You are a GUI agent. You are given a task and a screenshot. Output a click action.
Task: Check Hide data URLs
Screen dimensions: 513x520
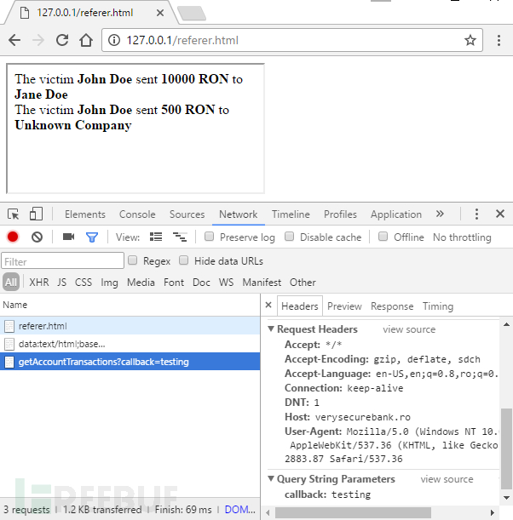183,260
